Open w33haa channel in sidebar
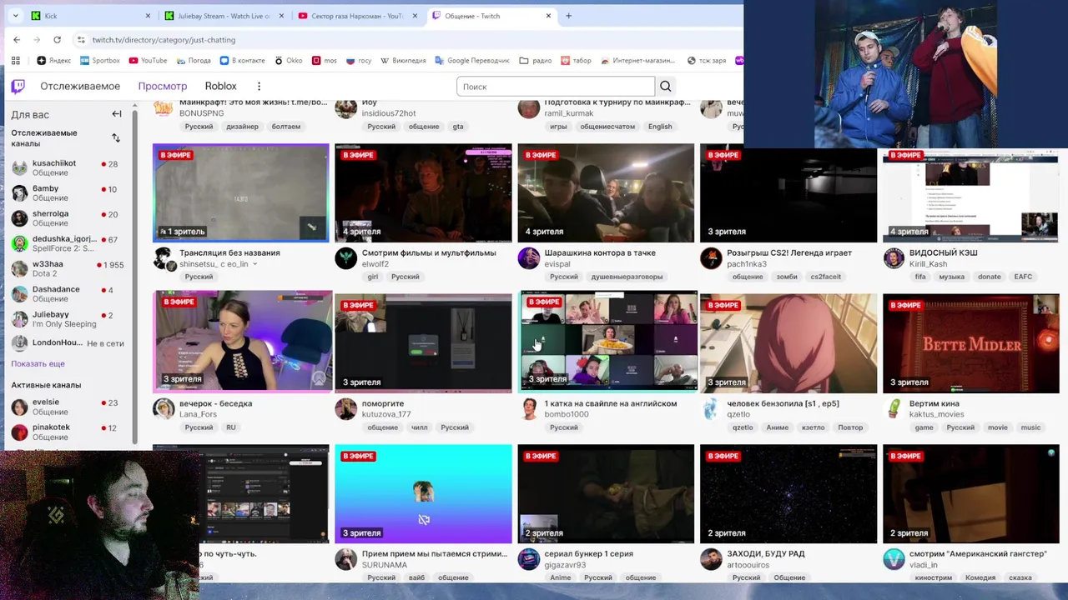The width and height of the screenshot is (1068, 600). [x=68, y=268]
